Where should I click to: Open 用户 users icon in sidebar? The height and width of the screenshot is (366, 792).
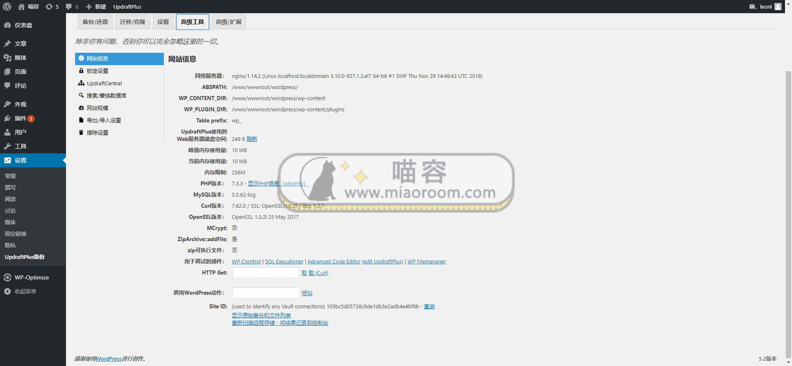pyautogui.click(x=7, y=132)
